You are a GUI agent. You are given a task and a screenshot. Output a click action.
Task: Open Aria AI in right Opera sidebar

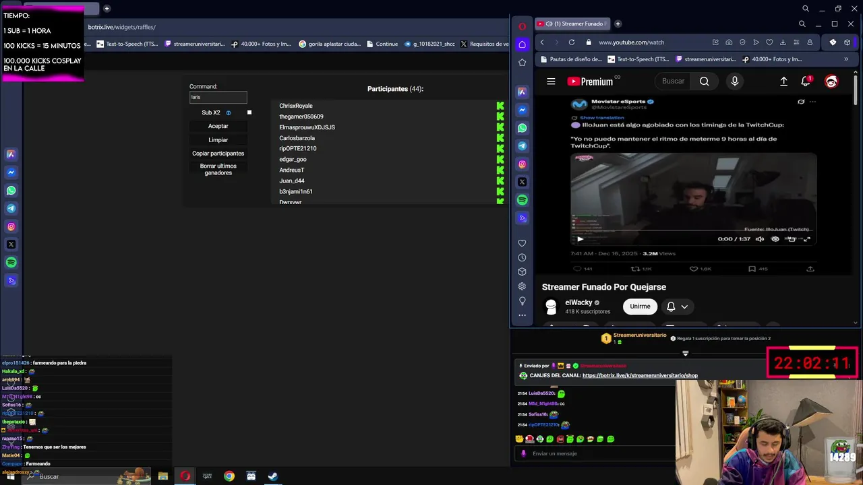pos(522,92)
